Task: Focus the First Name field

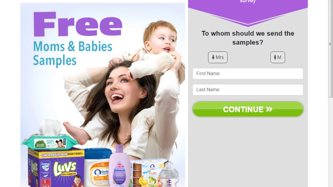Action: tap(248, 74)
